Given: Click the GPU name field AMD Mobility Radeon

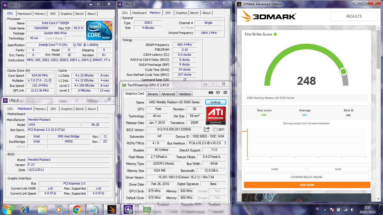Looking at the screenshot, I should (174, 102).
